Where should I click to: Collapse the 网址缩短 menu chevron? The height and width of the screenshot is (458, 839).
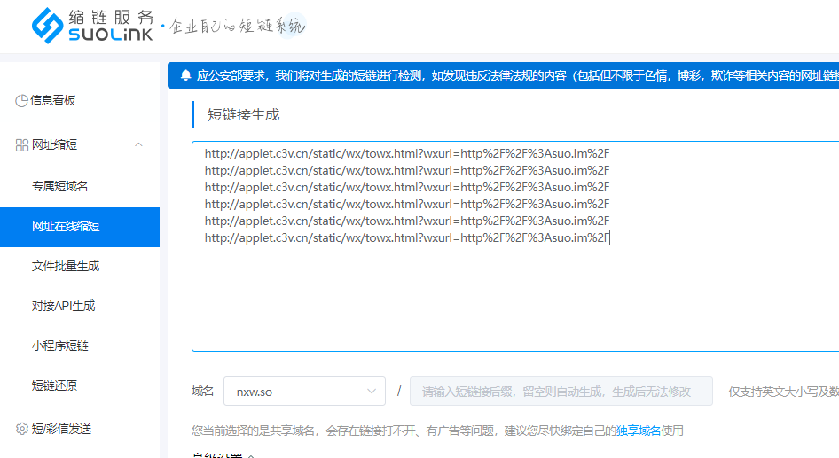pyautogui.click(x=138, y=144)
